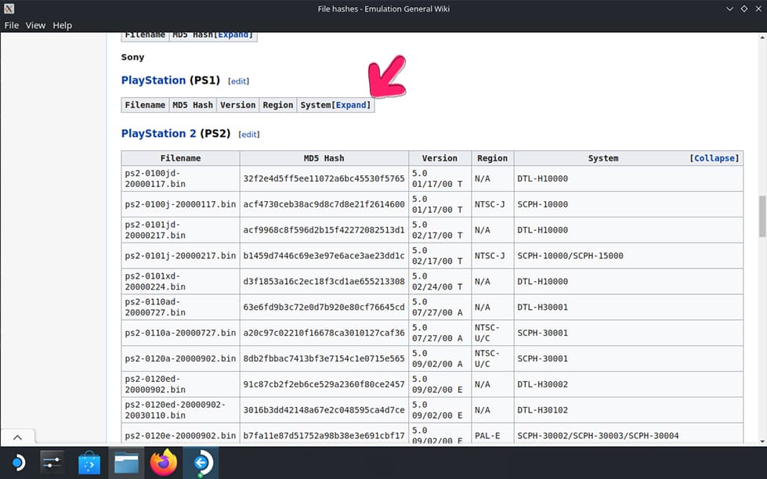Viewport: 767px width, 479px height.
Task: Open System Settings from the taskbar
Action: [52, 462]
